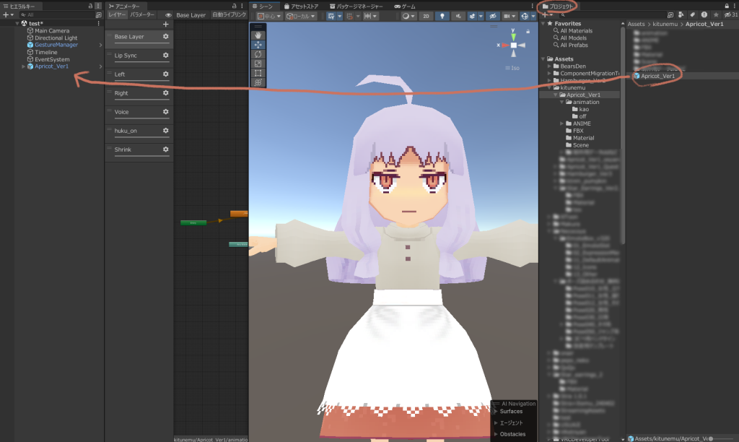Toggle scene lighting bulb button
This screenshot has height=442, width=739.
[442, 15]
